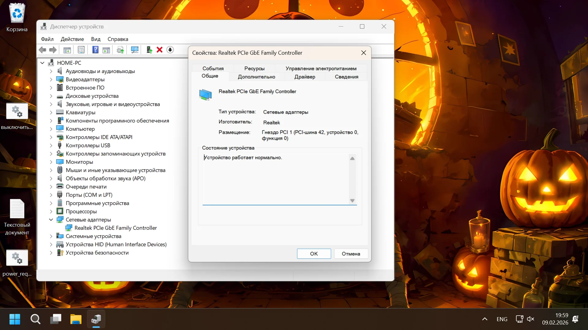
Task: Expand the Процессоры tree node
Action: [51, 211]
